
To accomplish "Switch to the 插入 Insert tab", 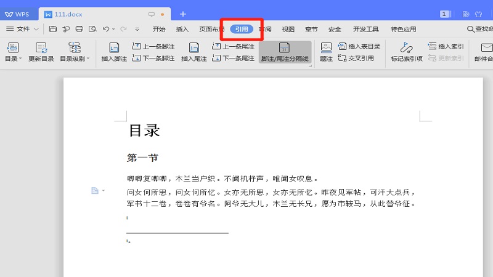I will click(x=182, y=29).
